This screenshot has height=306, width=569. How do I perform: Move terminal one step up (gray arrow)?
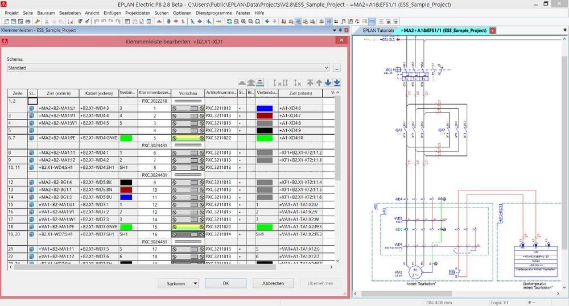pos(319,82)
